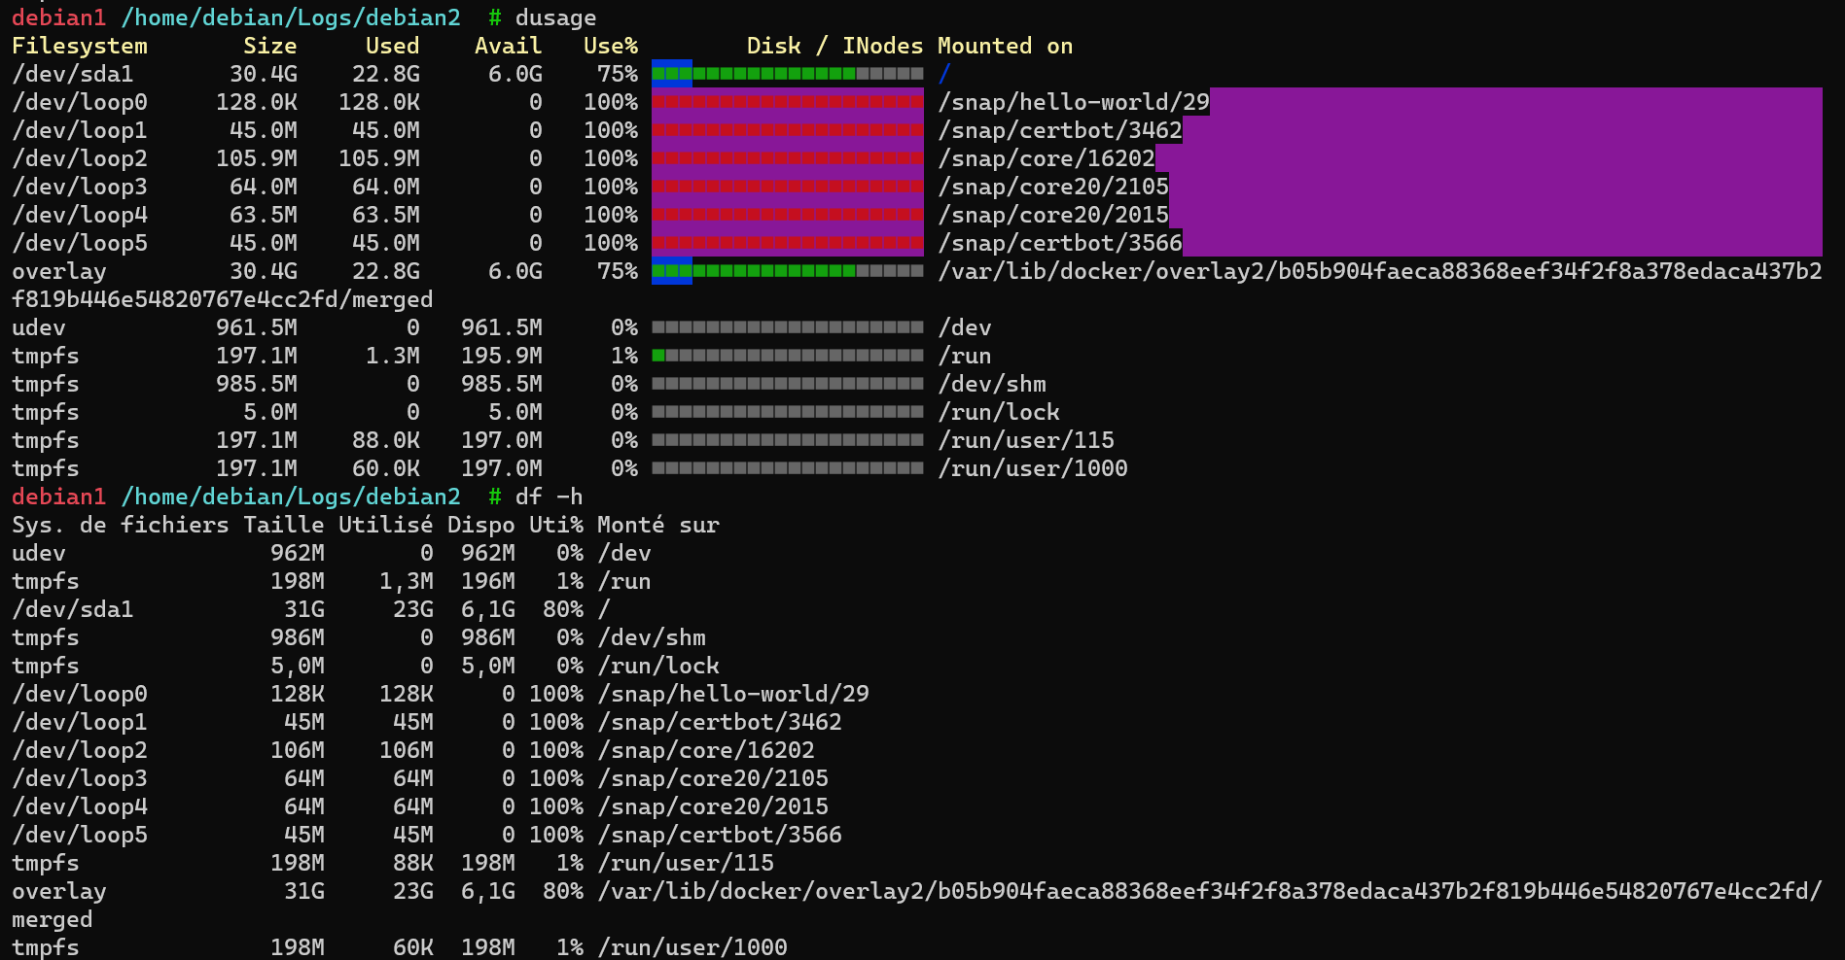Screen dimensions: 1845x960
Task: Click the "df -h" command text
Action: coord(549,497)
